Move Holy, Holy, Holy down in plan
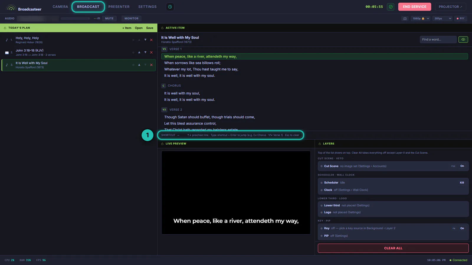The width and height of the screenshot is (472, 265). (145, 40)
